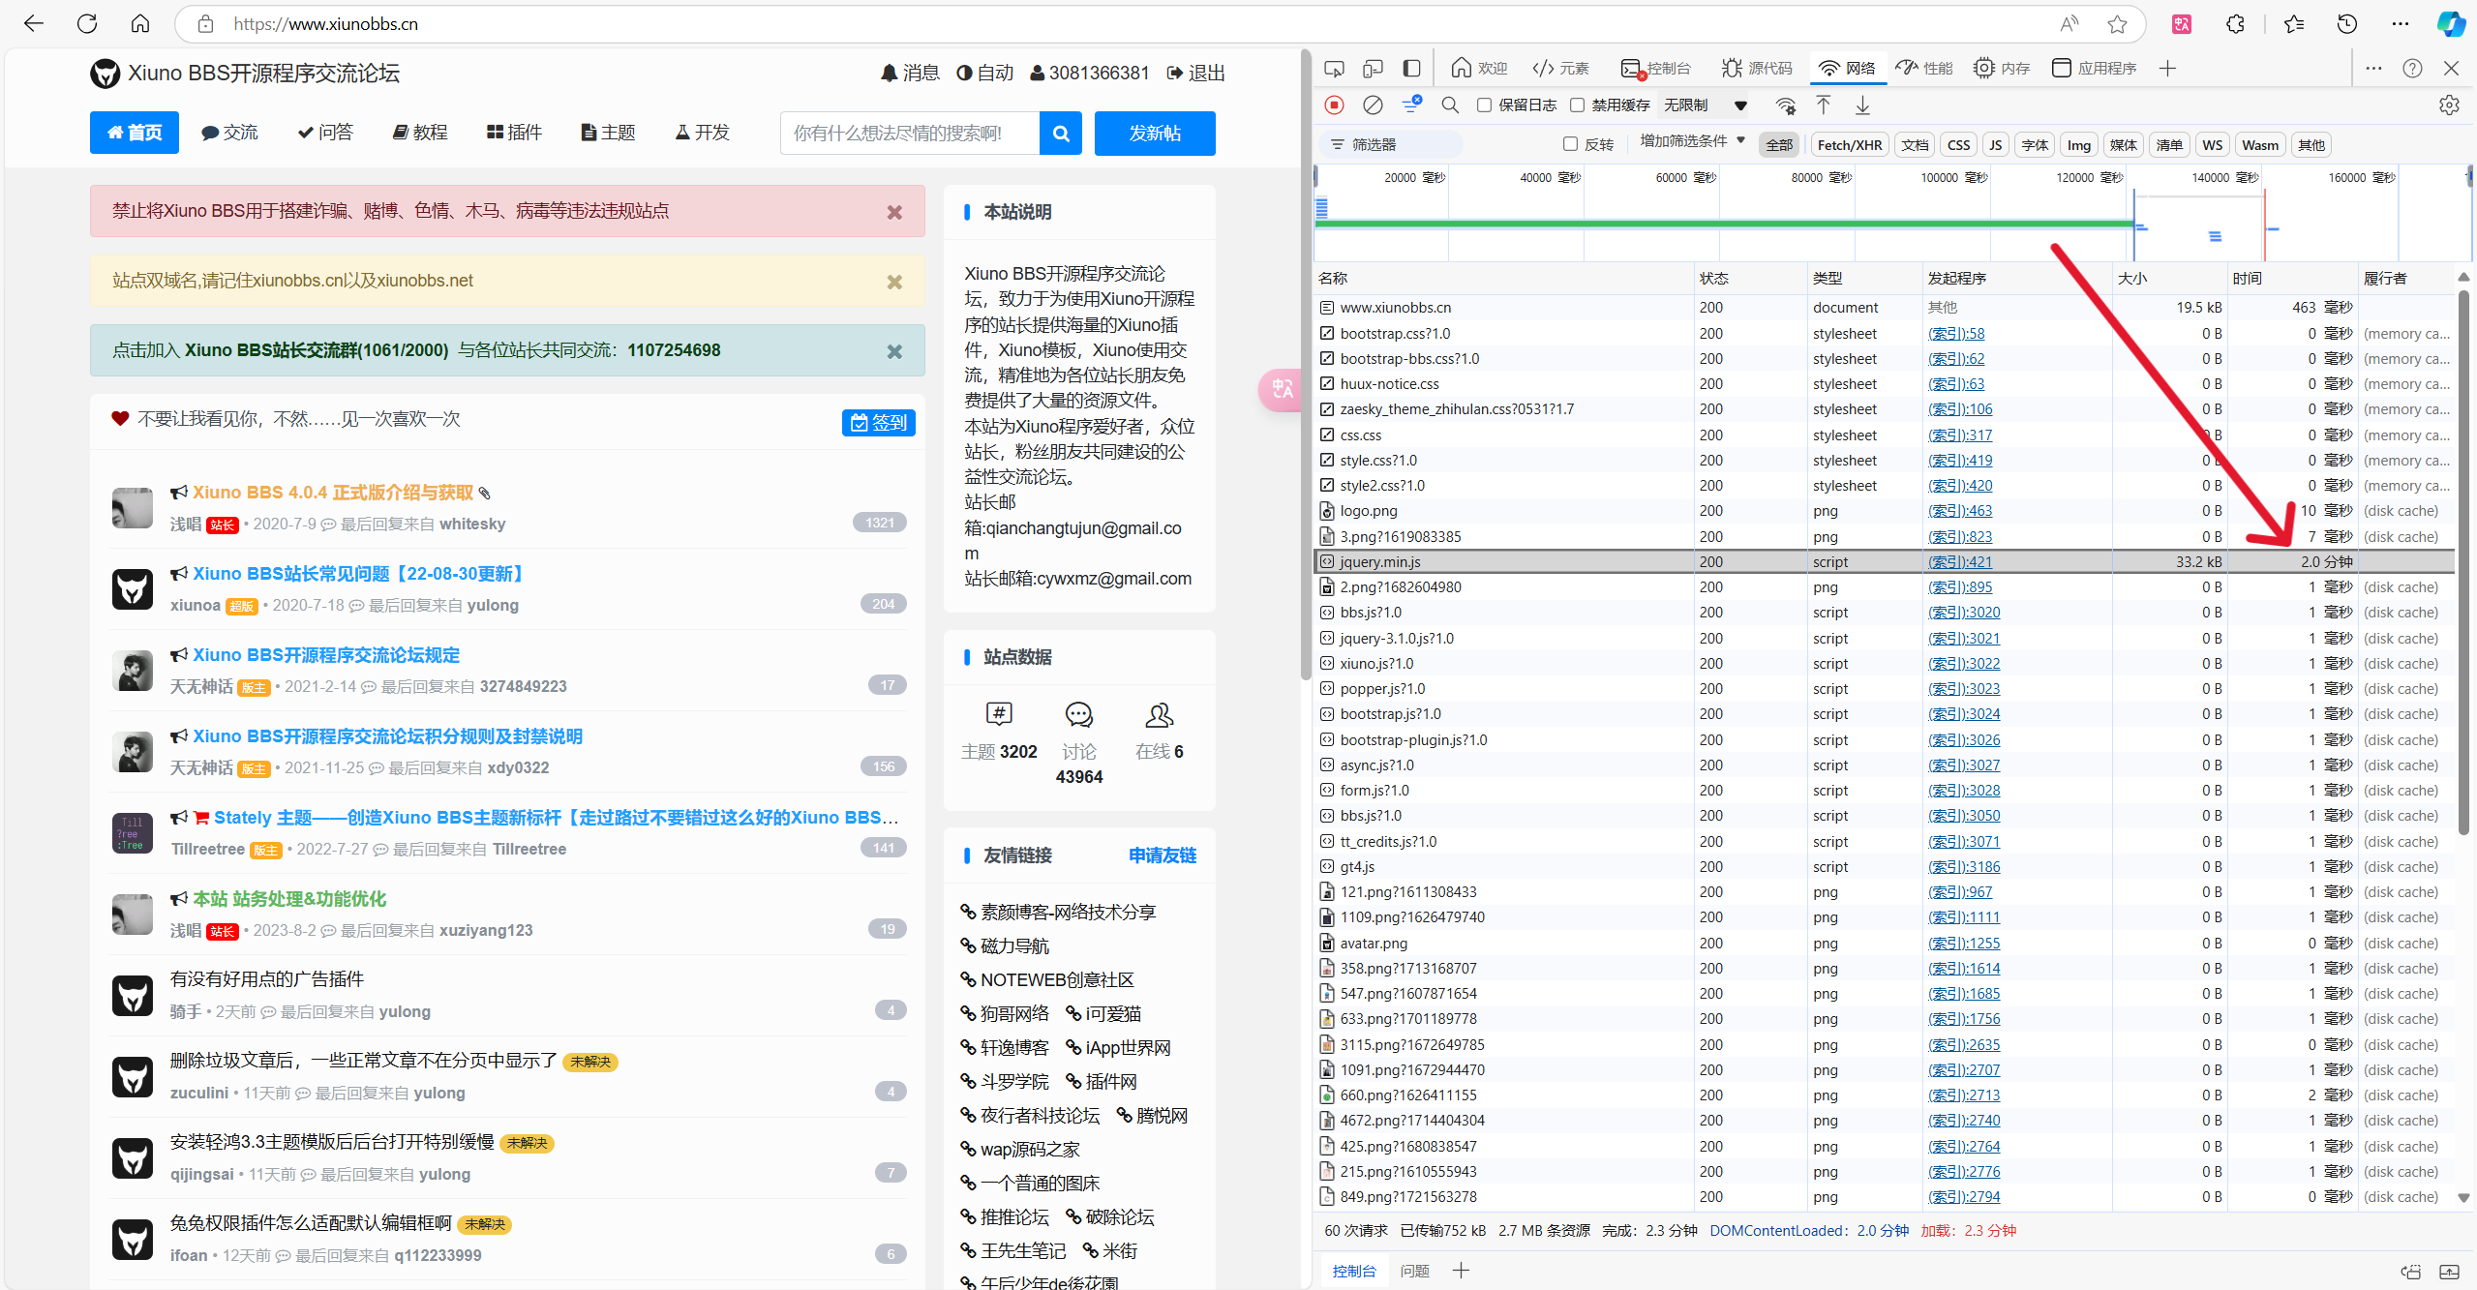Screen dimensions: 2477x1290
Task: Import a HAR file with the up arrow
Action: (x=1824, y=105)
